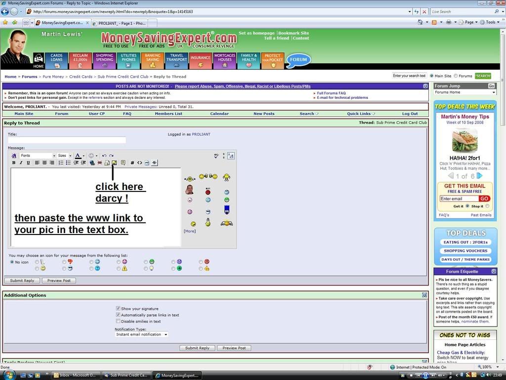
Task: Click the Remove Link icon
Action: 100,163
